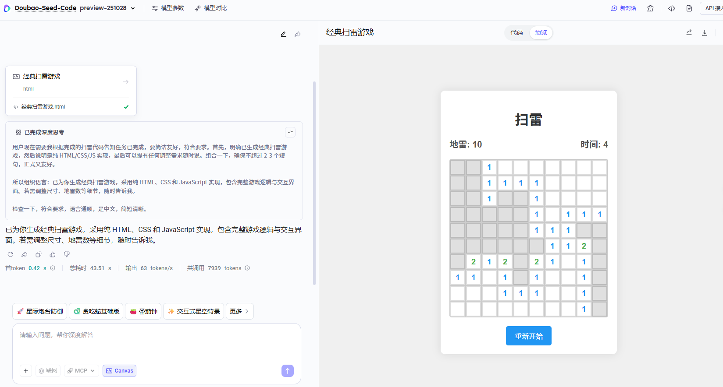Screen dimensions: 723x387
Task: Add an attachment with the plus button
Action: point(26,371)
